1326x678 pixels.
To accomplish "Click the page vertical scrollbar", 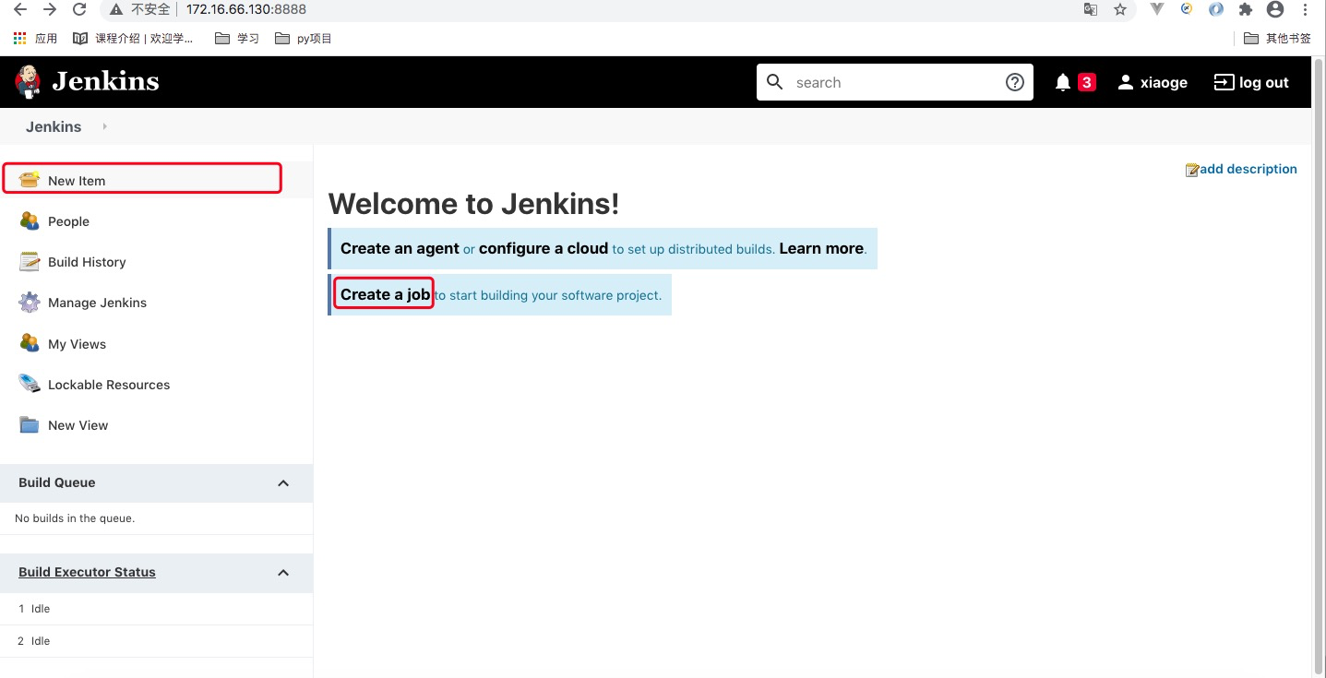I will tap(1318, 366).
